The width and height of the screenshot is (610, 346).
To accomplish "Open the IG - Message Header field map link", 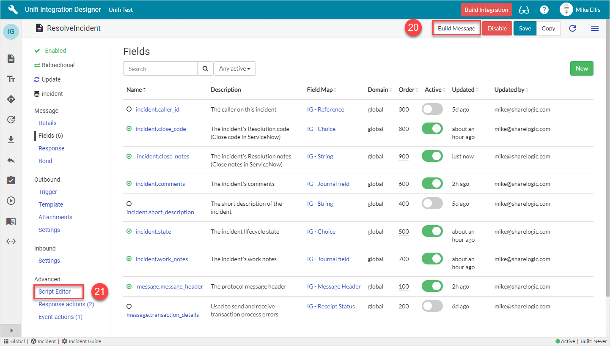I will point(334,286).
